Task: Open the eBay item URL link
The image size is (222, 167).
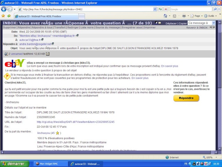Action: pyautogui.click(x=76, y=122)
